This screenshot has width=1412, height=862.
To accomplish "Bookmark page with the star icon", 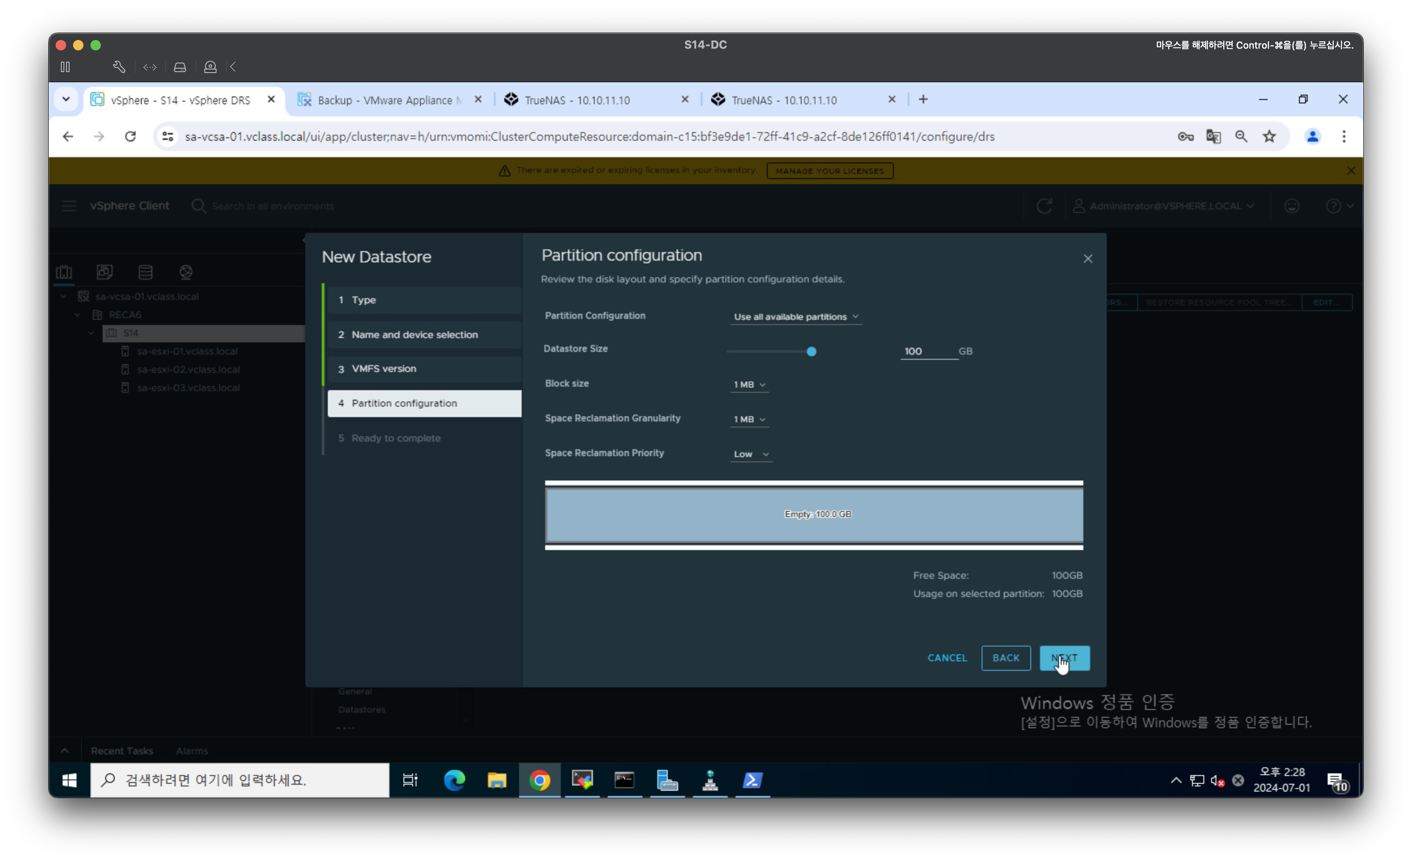I will [1269, 136].
